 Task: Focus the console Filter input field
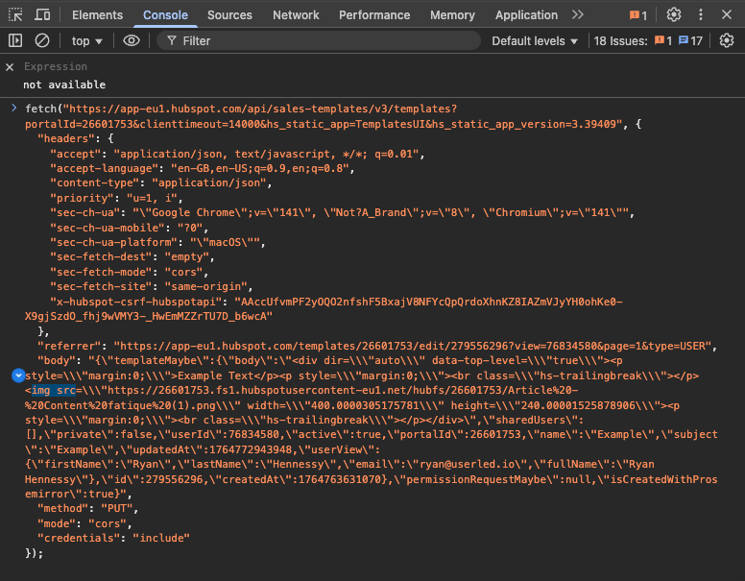(317, 41)
